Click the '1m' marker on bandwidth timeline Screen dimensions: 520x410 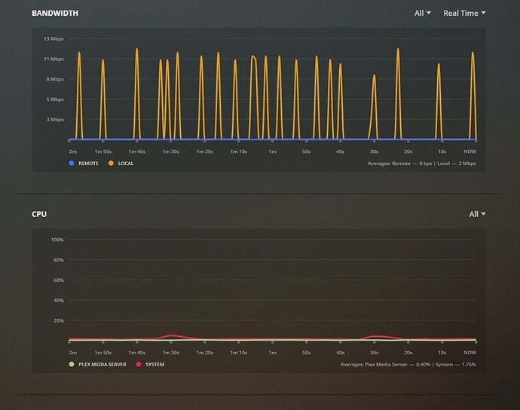tap(273, 151)
